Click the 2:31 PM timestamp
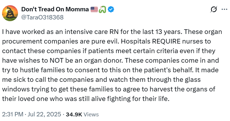 [13, 114]
